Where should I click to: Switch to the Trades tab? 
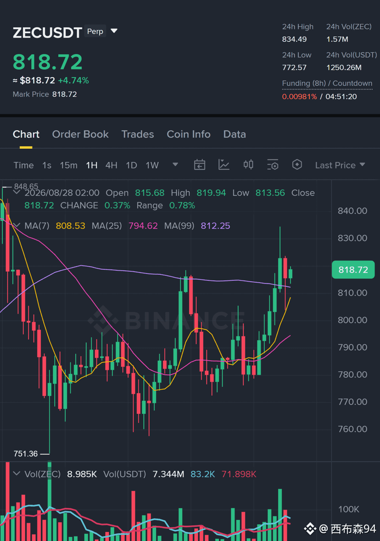(x=138, y=134)
